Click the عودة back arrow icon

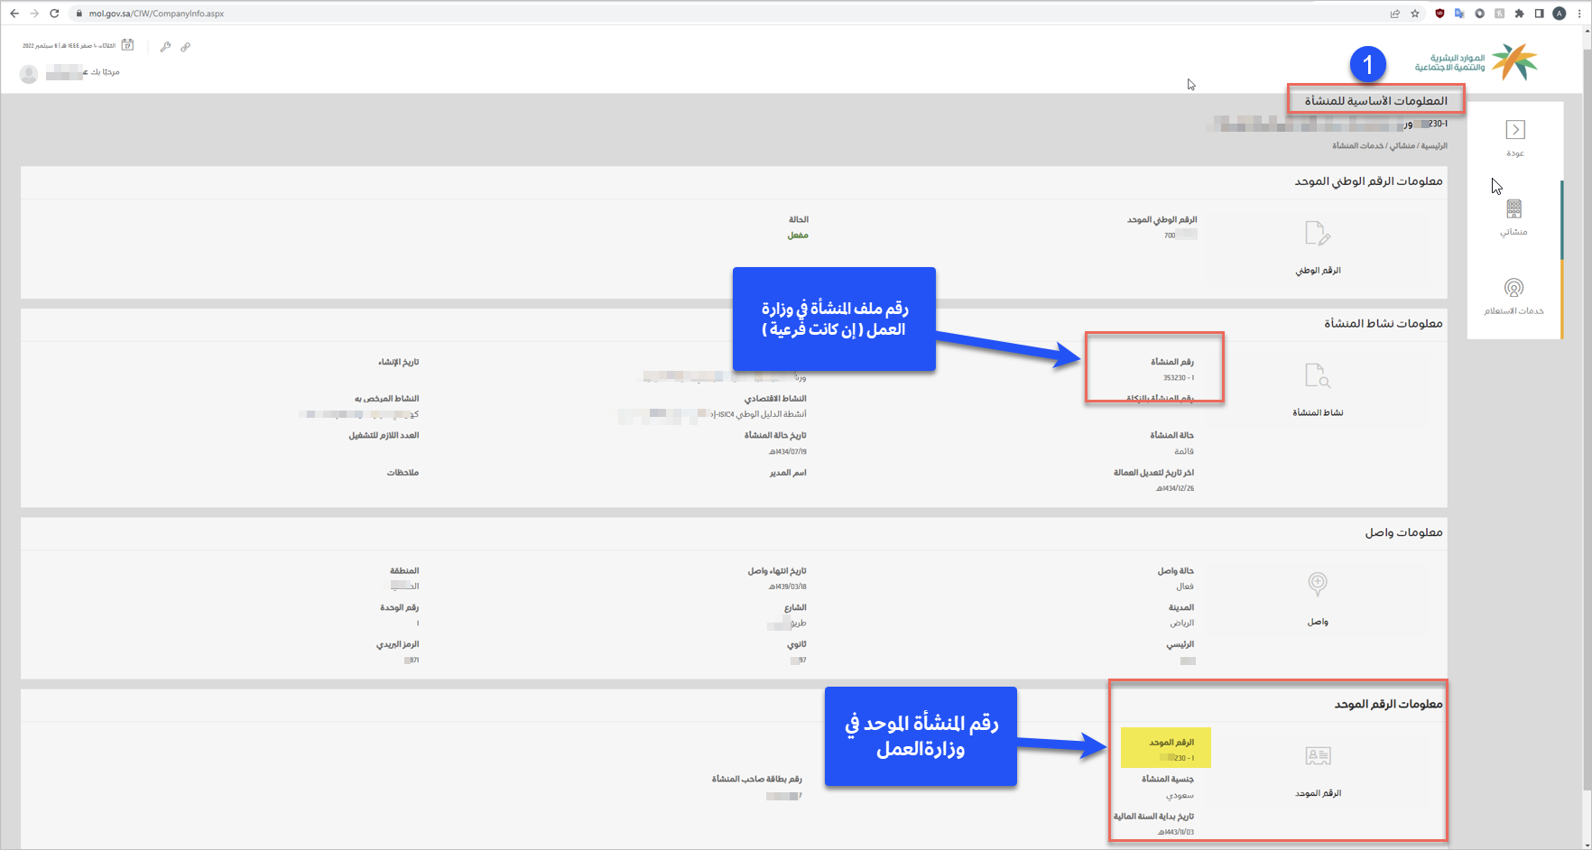1515,130
